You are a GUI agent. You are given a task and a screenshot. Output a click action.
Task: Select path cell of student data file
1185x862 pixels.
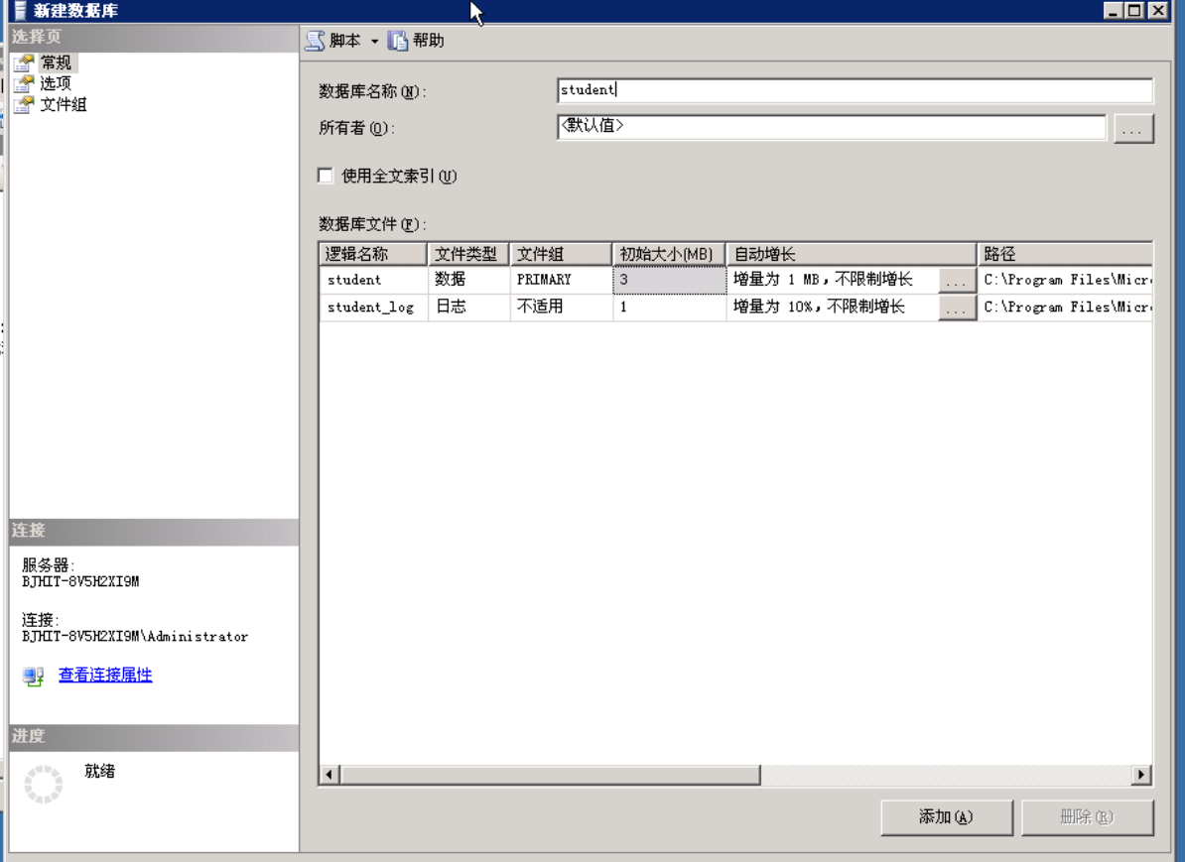click(x=1065, y=280)
